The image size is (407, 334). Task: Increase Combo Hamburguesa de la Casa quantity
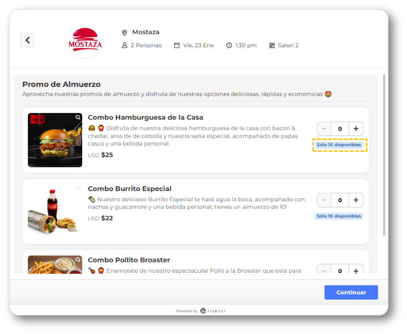pyautogui.click(x=356, y=129)
